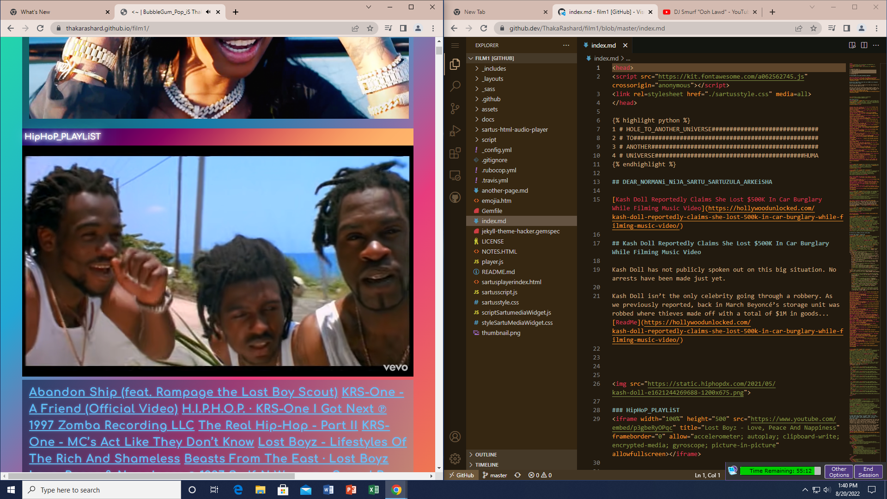Viewport: 887px width, 499px height.
Task: Expand the OUTLINE section
Action: (x=486, y=455)
